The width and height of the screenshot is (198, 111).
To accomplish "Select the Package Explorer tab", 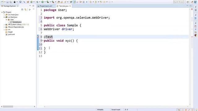I will click(10, 6).
